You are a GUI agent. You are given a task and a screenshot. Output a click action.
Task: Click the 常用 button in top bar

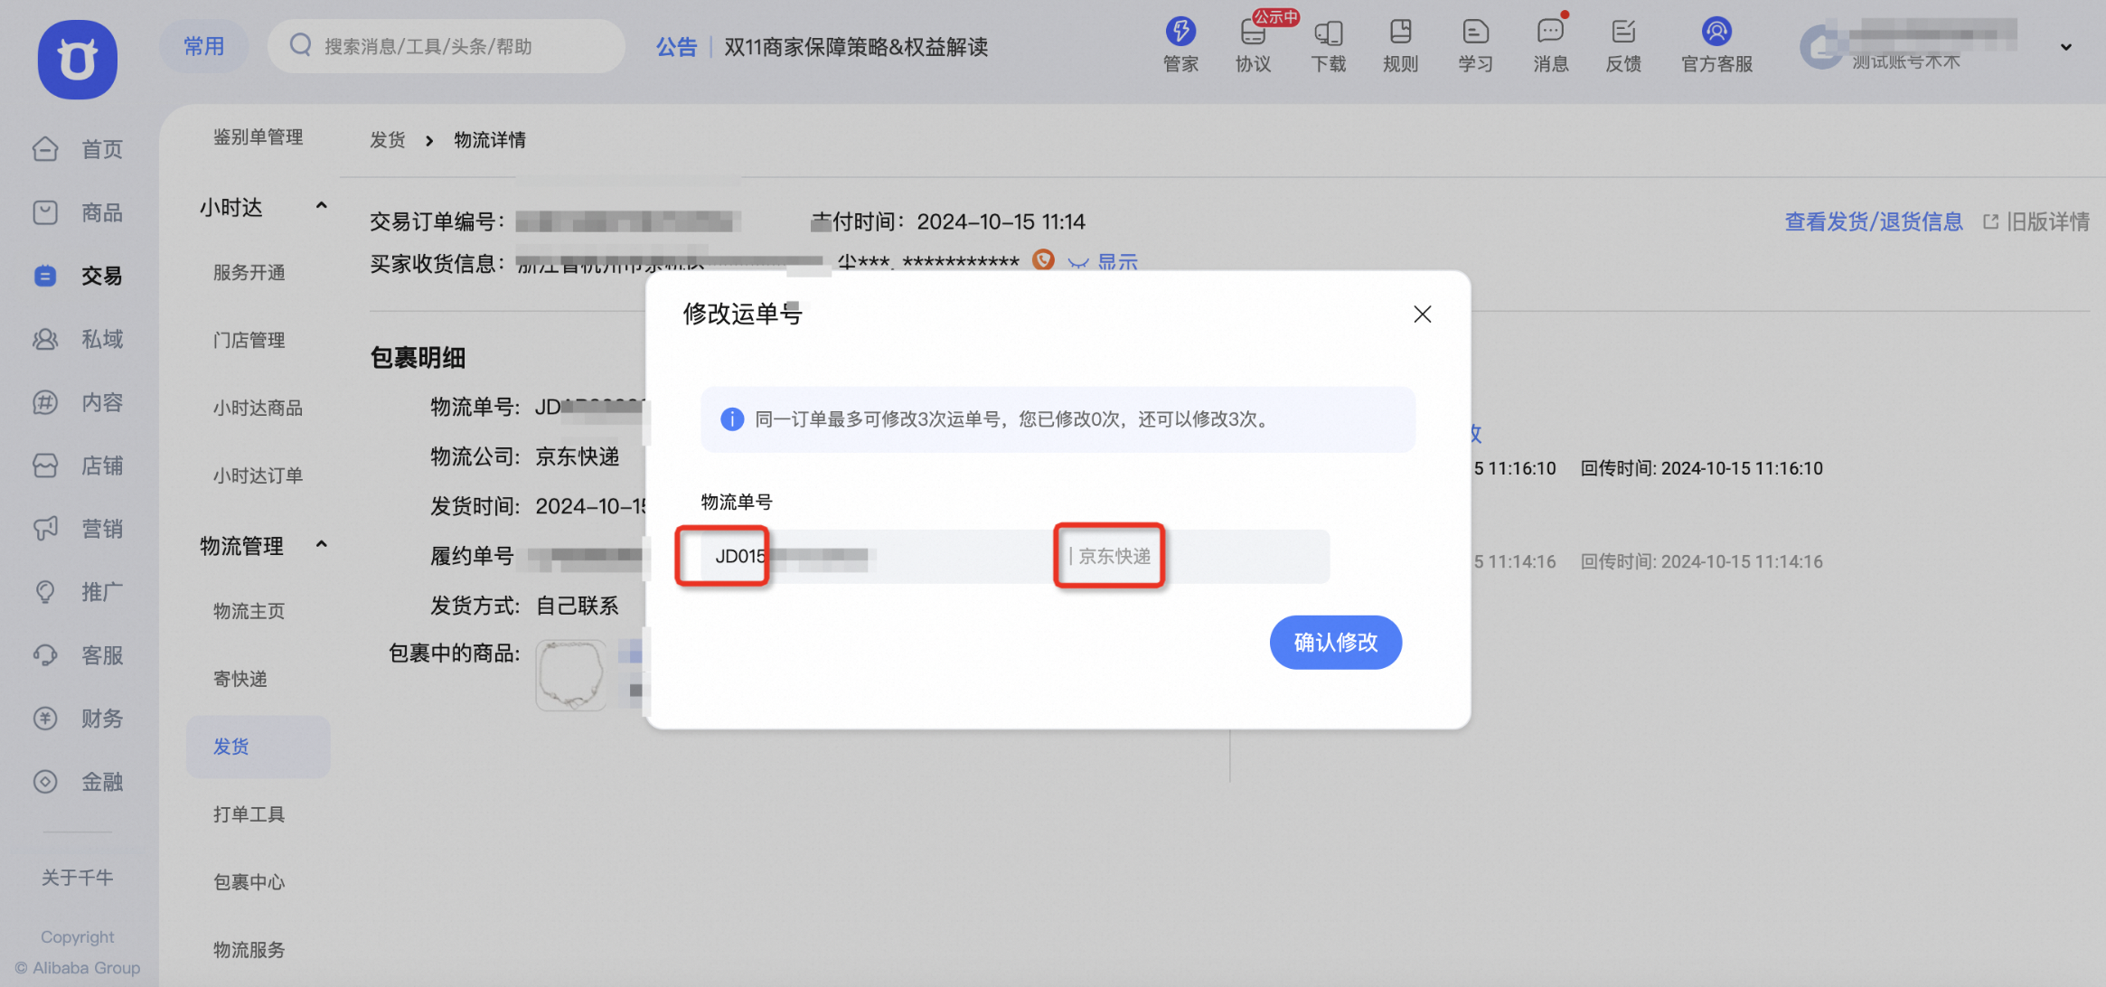click(204, 46)
